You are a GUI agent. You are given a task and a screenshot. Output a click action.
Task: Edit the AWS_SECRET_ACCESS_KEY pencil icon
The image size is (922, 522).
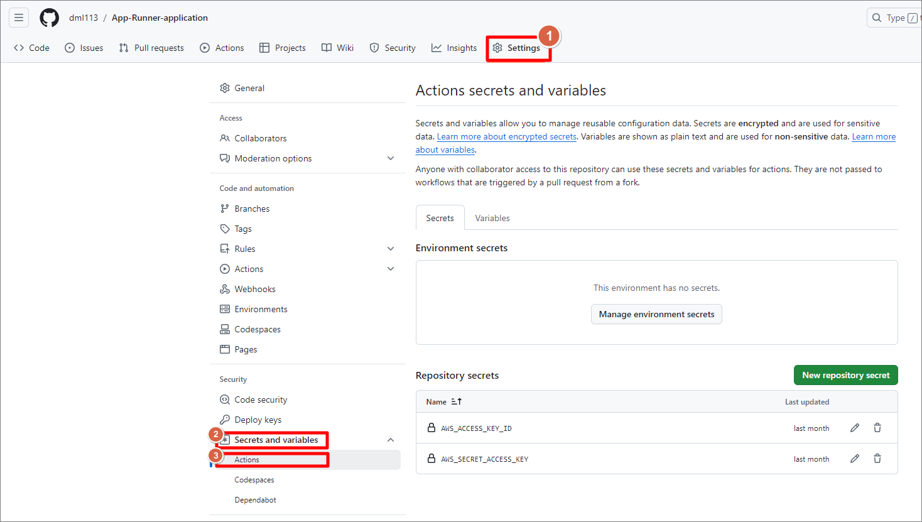(855, 459)
